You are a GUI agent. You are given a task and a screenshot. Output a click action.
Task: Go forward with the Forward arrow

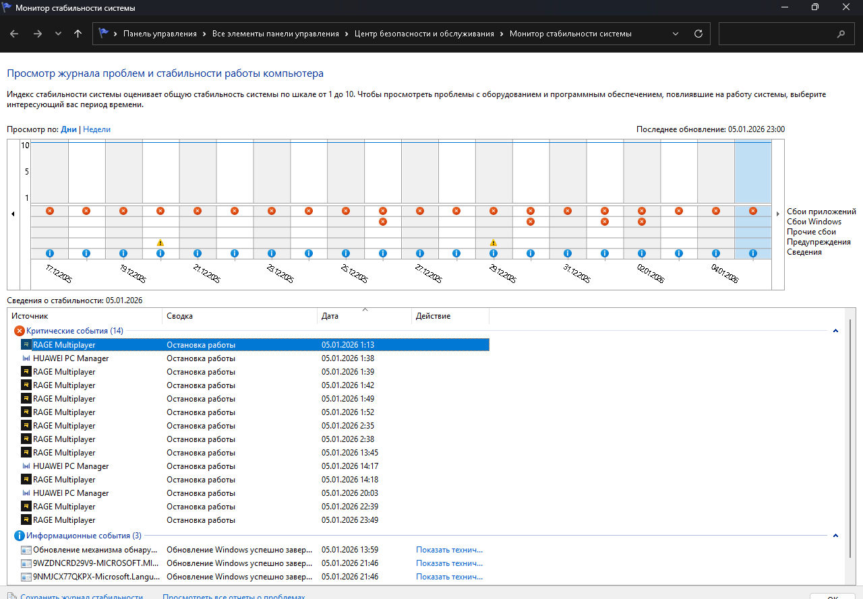[38, 34]
